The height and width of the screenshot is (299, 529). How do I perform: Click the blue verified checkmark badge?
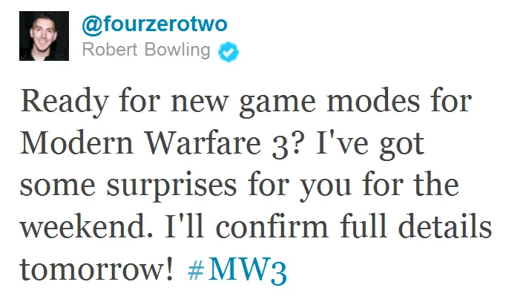(x=229, y=52)
